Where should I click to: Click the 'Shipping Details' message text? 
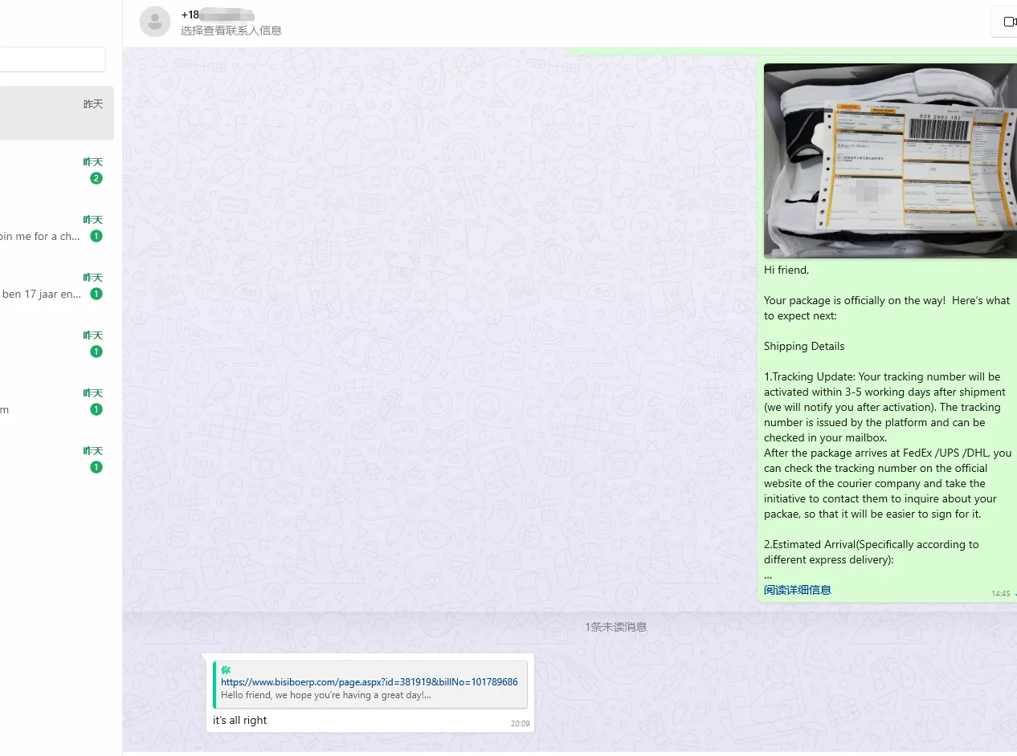[804, 346]
